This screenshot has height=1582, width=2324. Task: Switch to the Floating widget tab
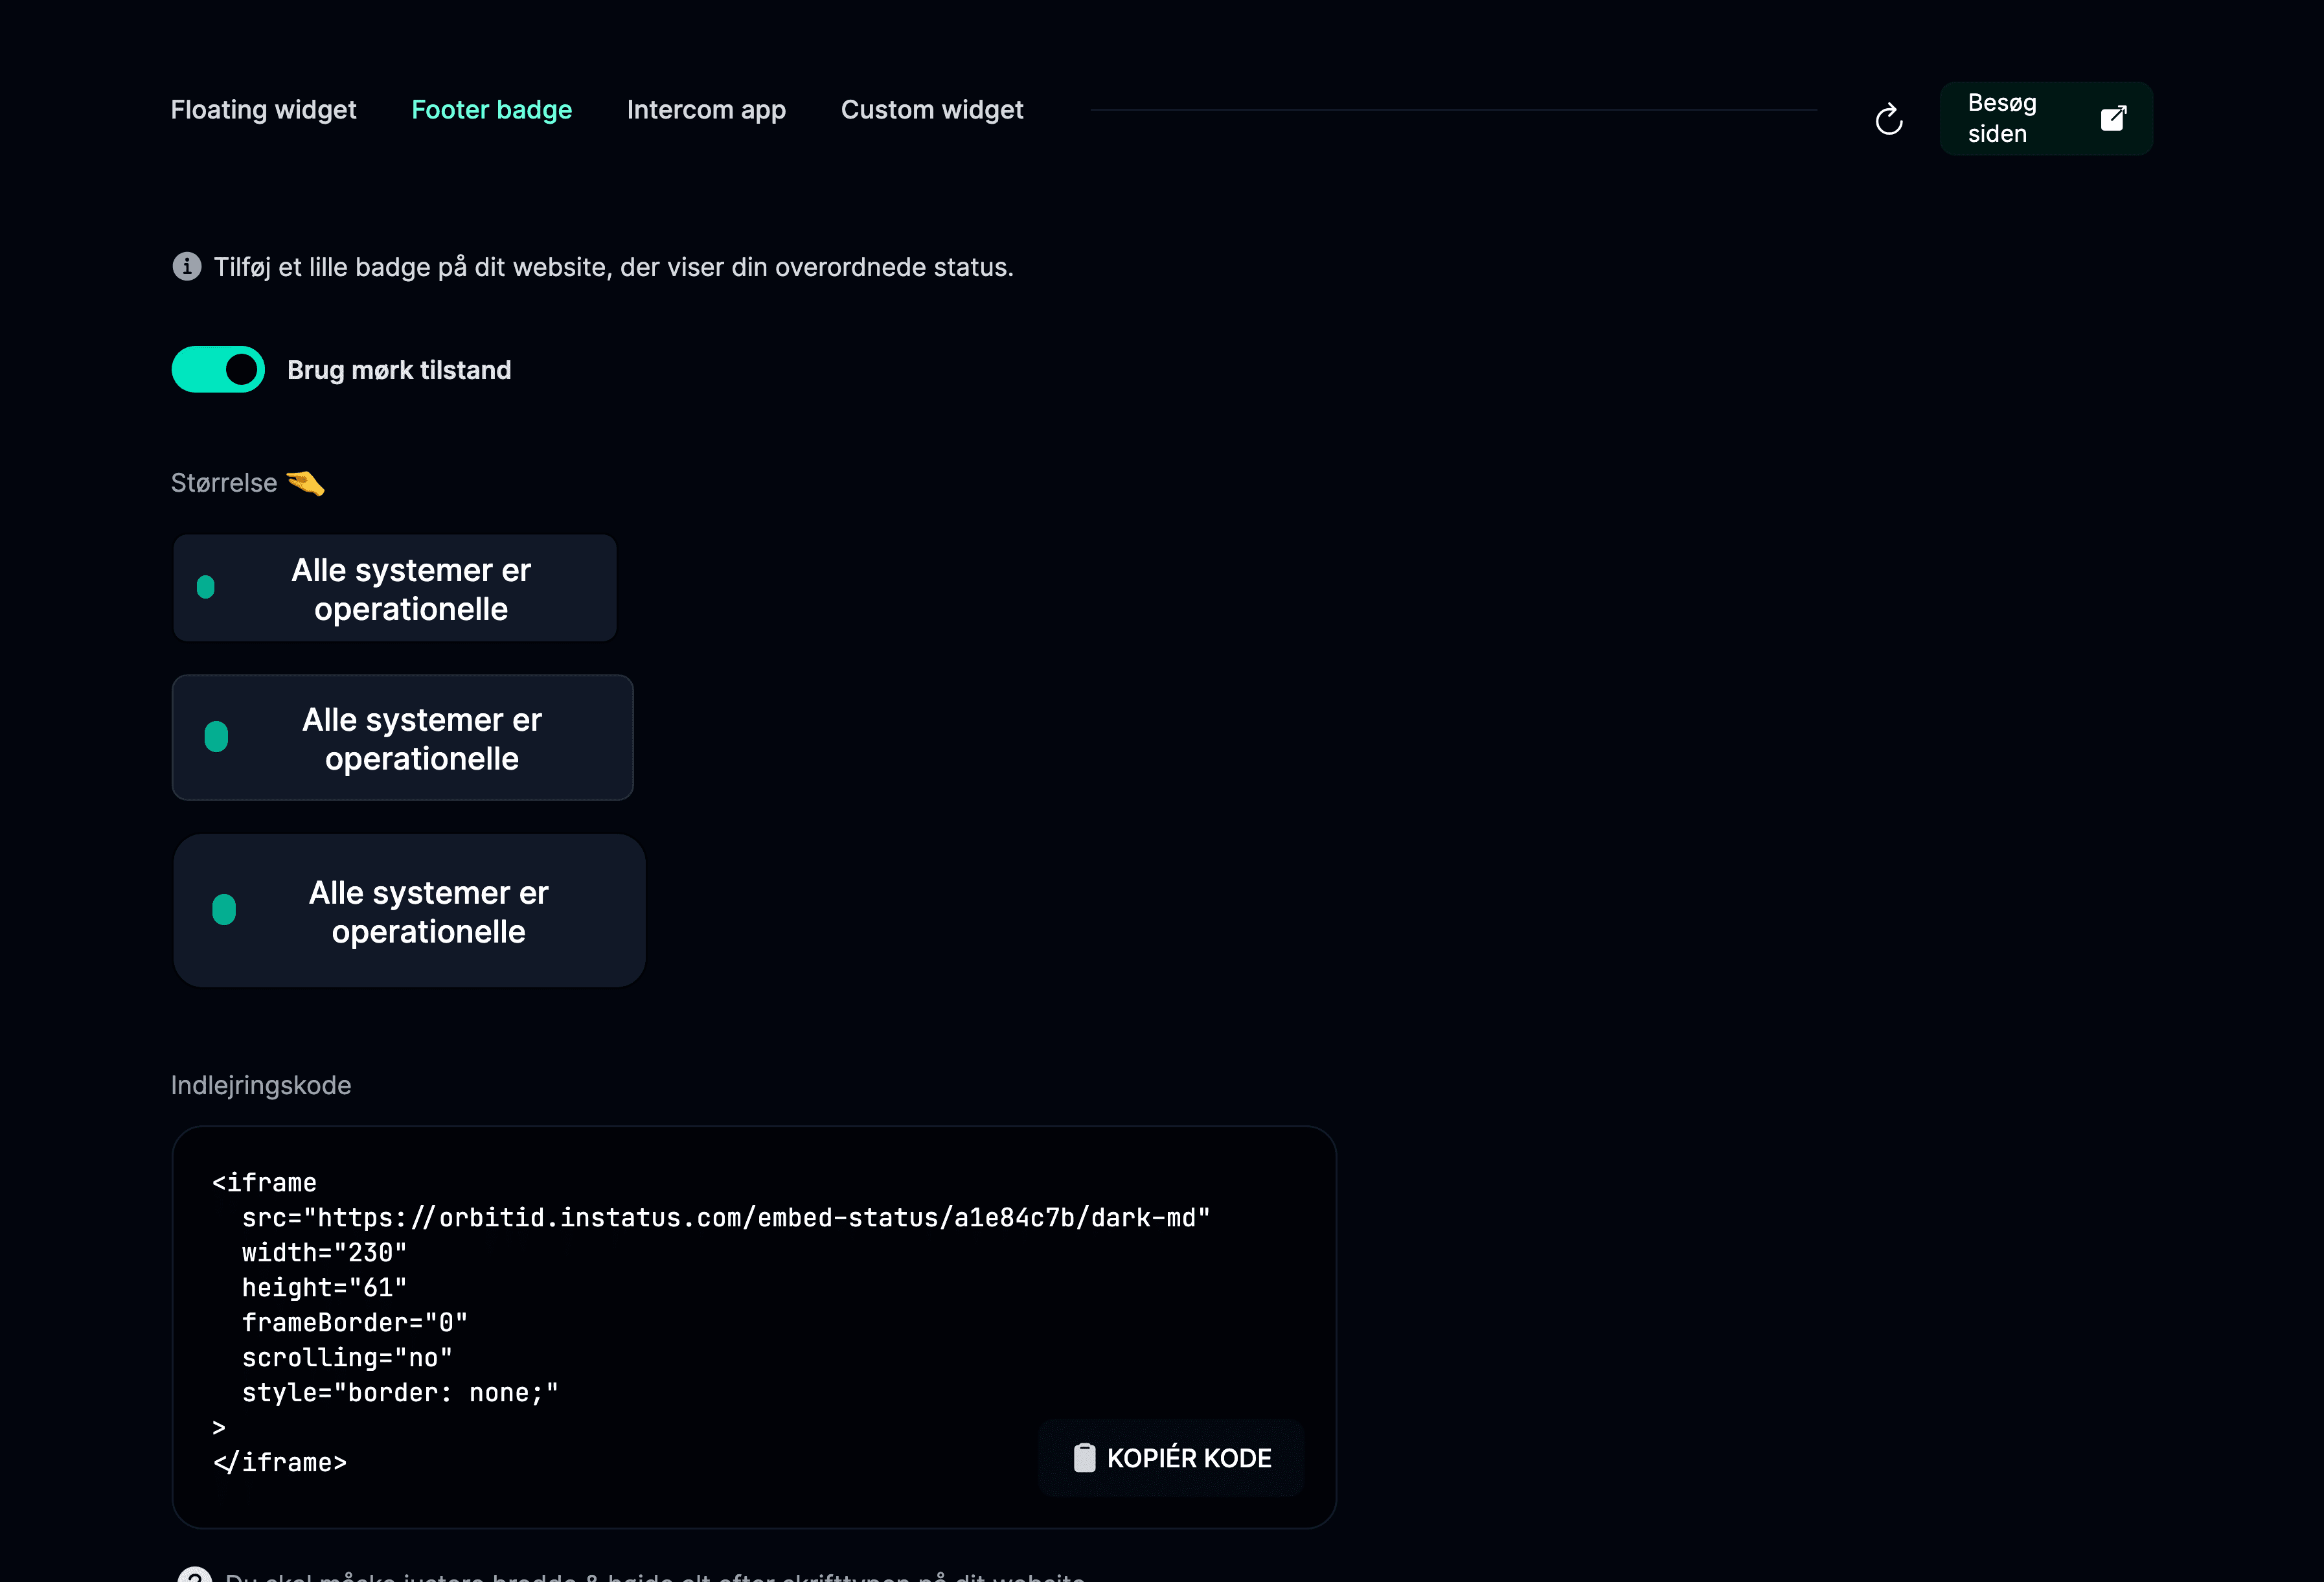pyautogui.click(x=263, y=109)
